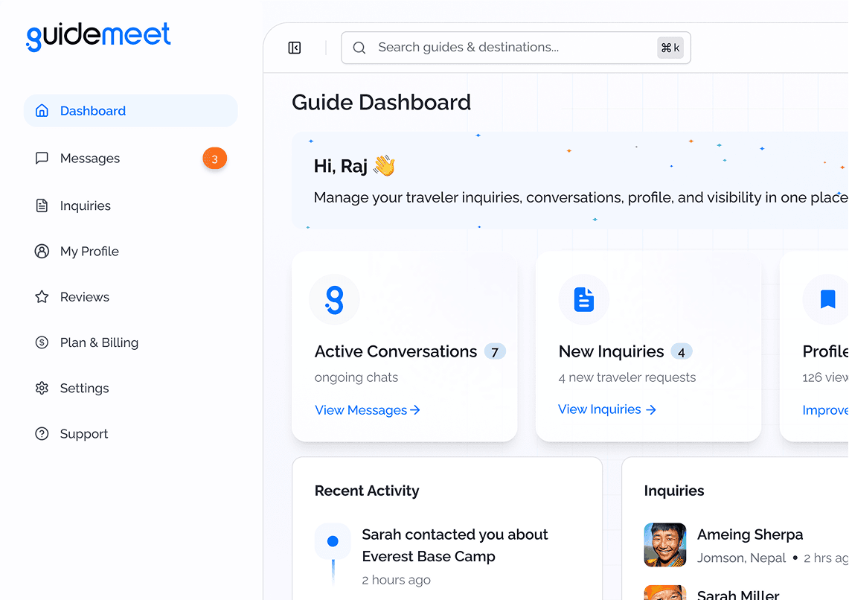This screenshot has width=849, height=600.
Task: Click the View Inquiries link
Action: point(607,409)
